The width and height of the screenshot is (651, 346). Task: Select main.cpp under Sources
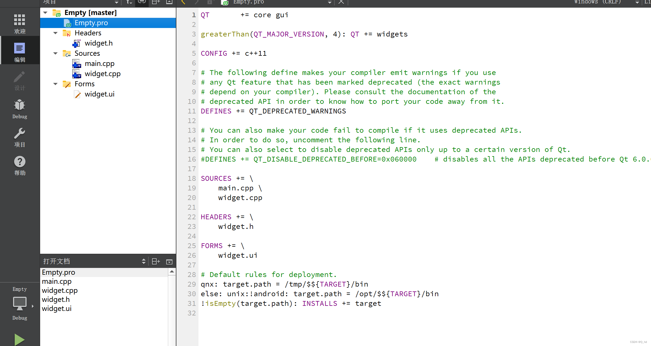point(100,64)
